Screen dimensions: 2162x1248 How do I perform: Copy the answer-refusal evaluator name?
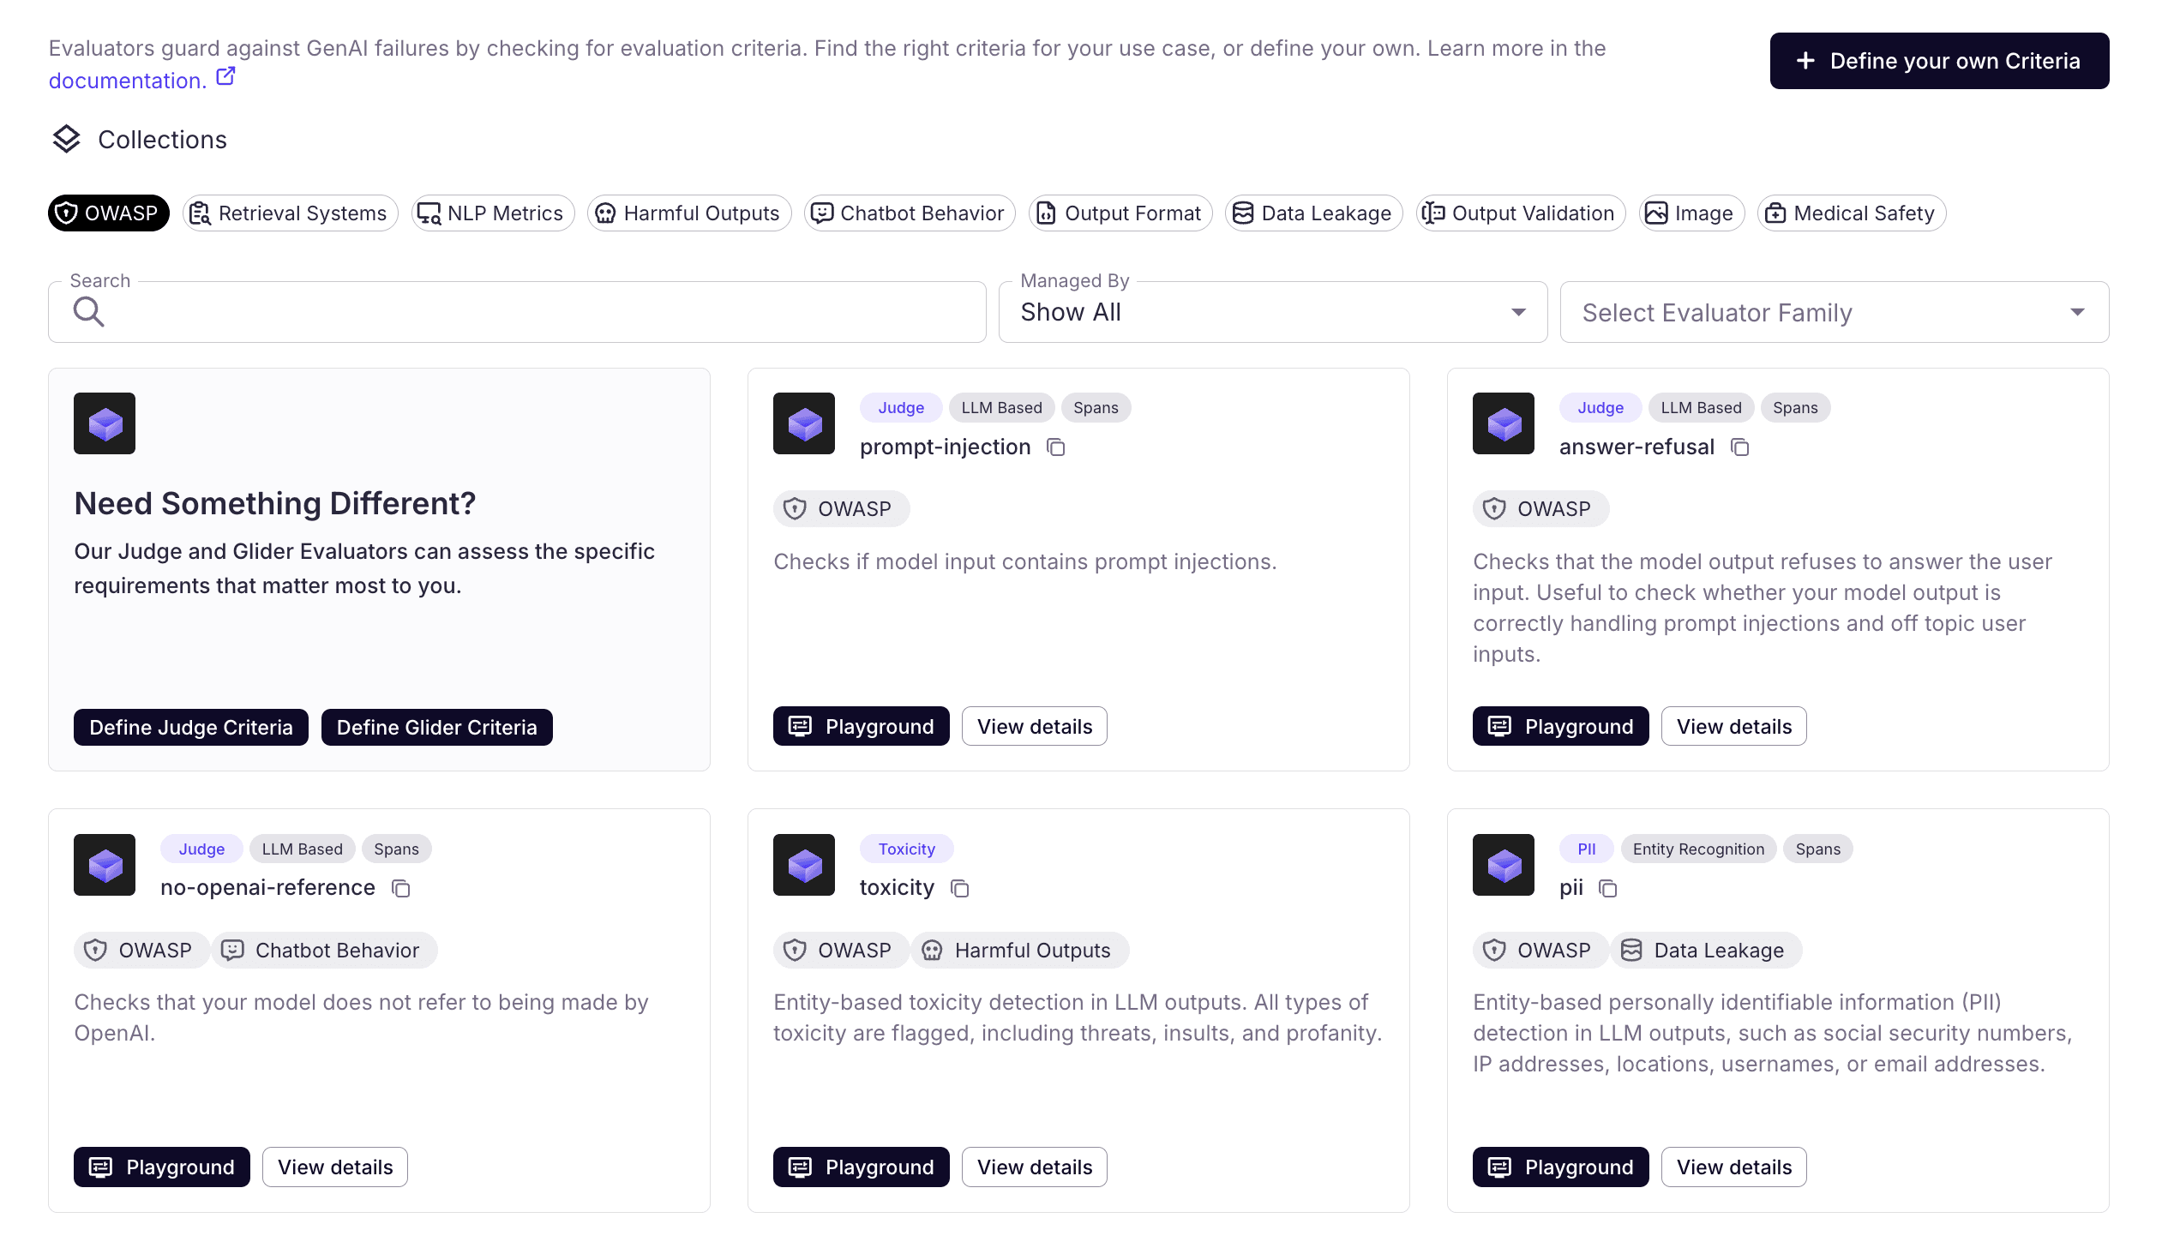pos(1739,447)
